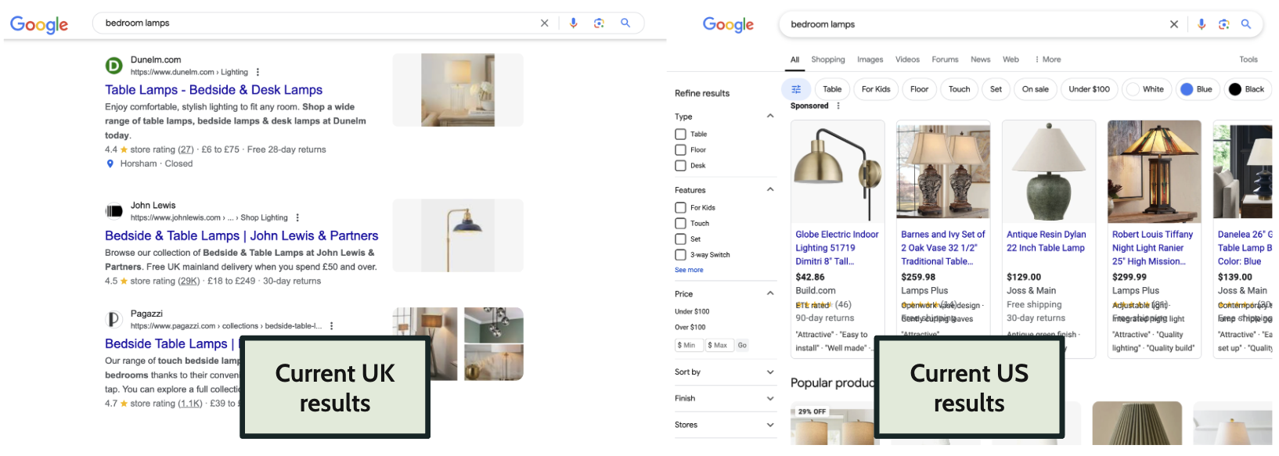Viewport: 1279px width, 456px height.
Task: Check the Floor type checkbox
Action: (x=680, y=150)
